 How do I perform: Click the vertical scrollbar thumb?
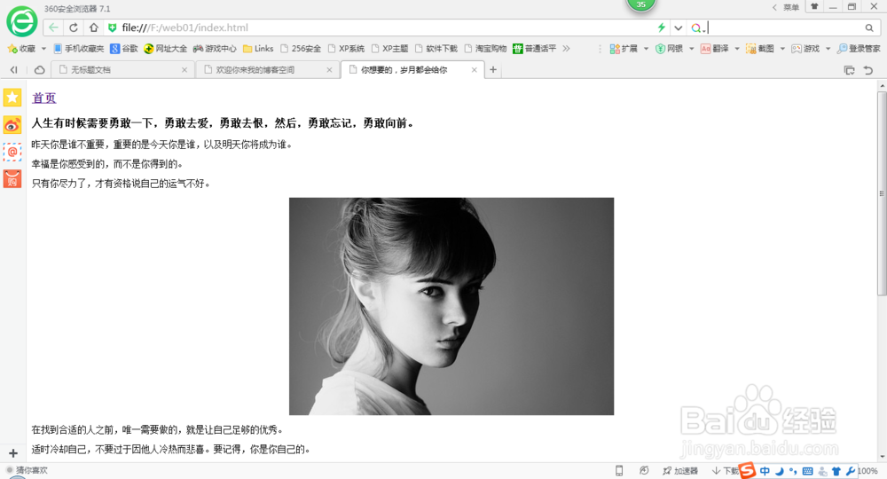click(882, 193)
